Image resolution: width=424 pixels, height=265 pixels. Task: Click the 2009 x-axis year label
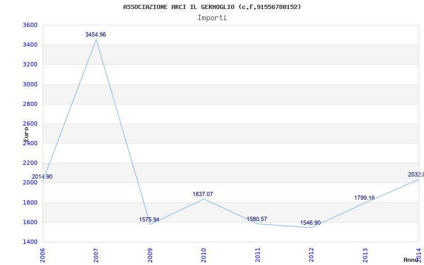[150, 255]
